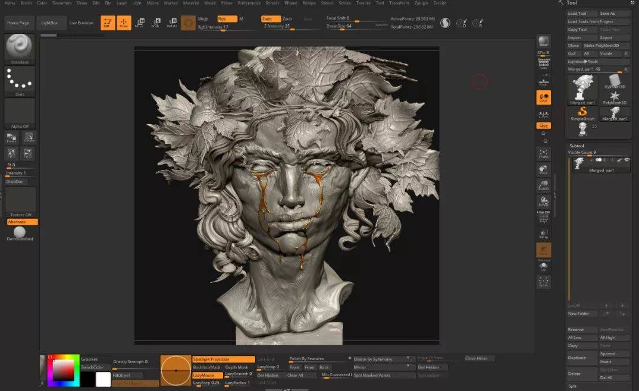Switch to Scale mode
The height and width of the screenshot is (391, 639).
click(156, 23)
